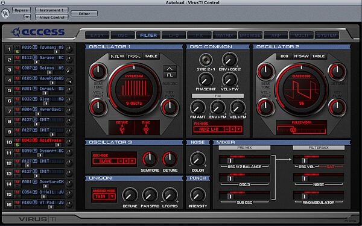This screenshot has width=362, height=226.
Task: Click the Punch INTENSITY knob
Action: [x=198, y=195]
